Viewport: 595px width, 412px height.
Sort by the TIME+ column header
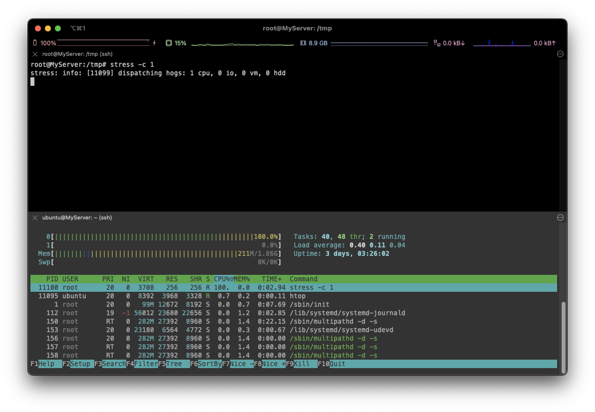tap(272, 279)
